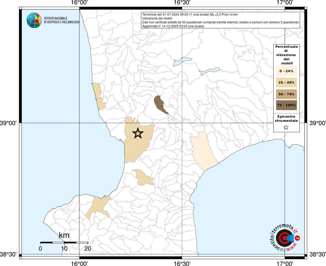Click the top 16°30' longitude label
The width and height of the screenshot is (326, 266).
coord(182,3)
